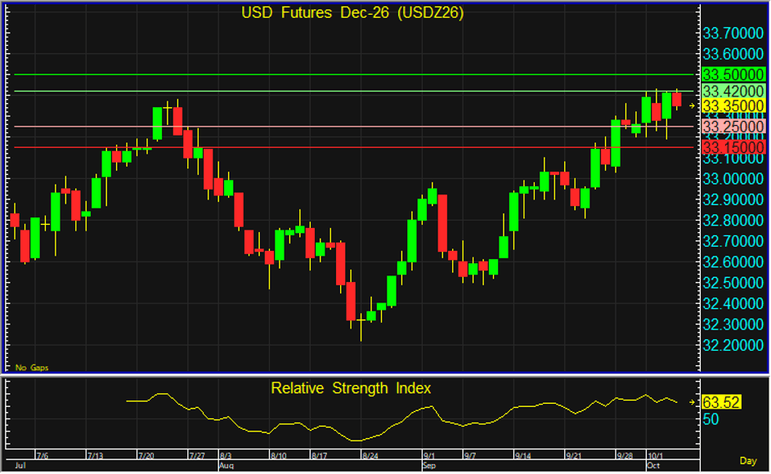The image size is (771, 474).
Task: Click the 9/14 date label
Action: pyautogui.click(x=522, y=456)
